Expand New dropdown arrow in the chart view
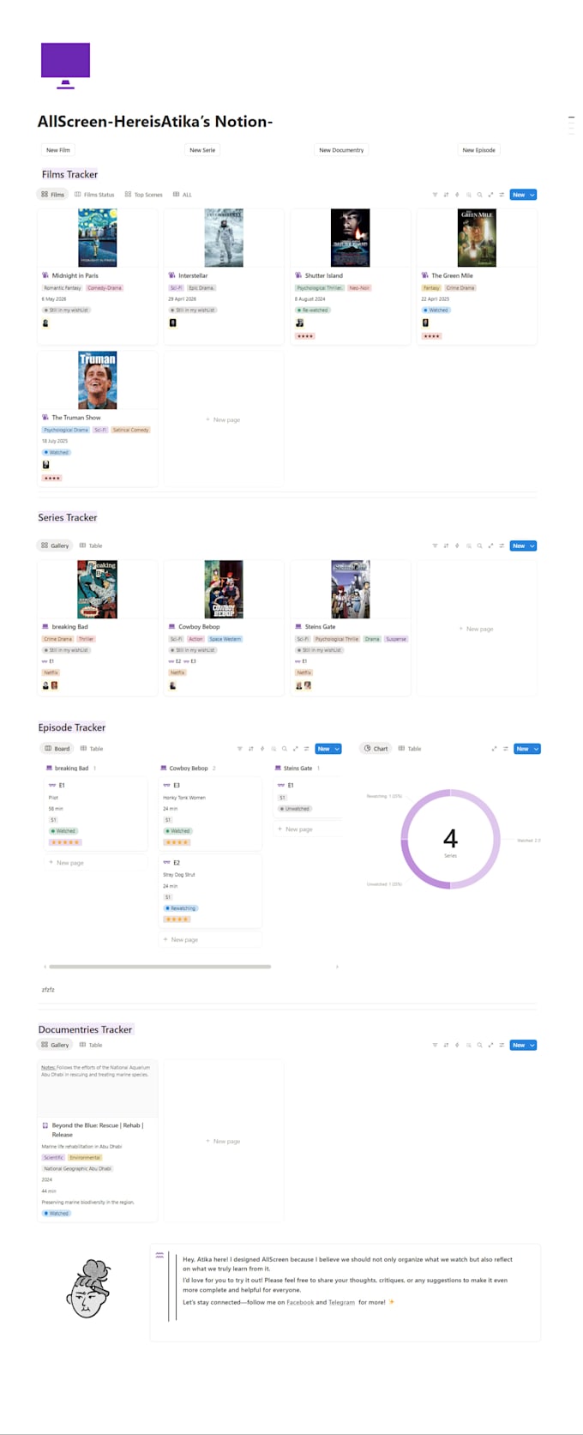 click(537, 749)
